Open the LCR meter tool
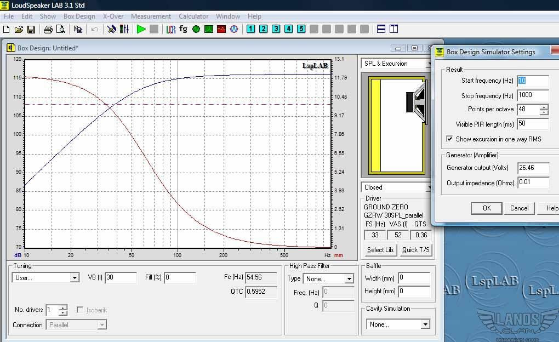 click(x=171, y=29)
